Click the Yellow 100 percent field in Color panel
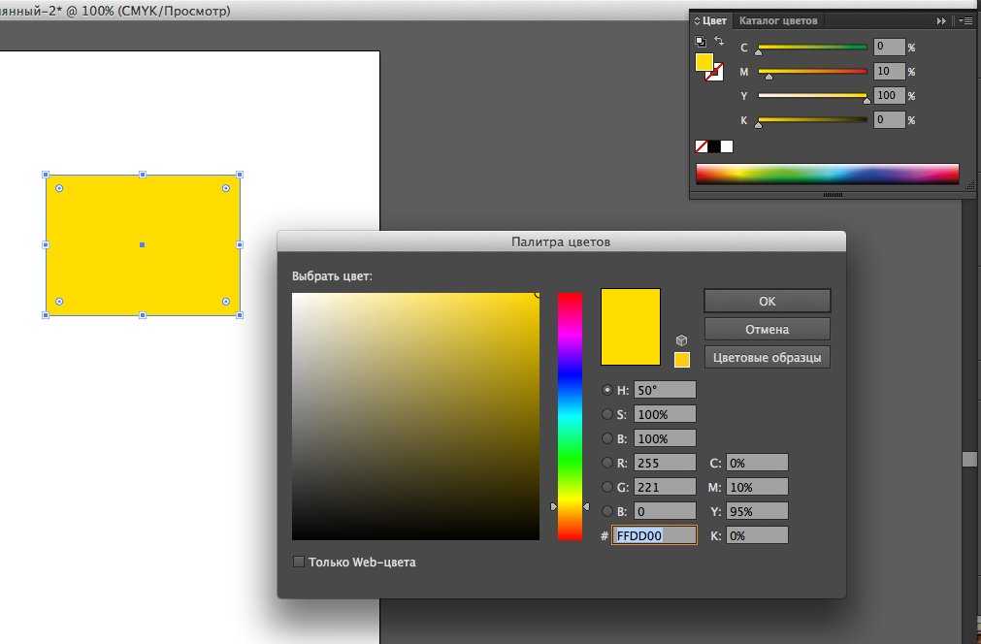 pos(889,95)
